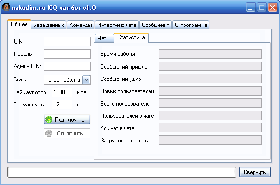Click the Подключить button

67,119
